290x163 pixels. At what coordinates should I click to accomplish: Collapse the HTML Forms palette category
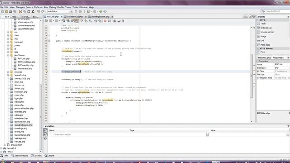tap(258, 48)
